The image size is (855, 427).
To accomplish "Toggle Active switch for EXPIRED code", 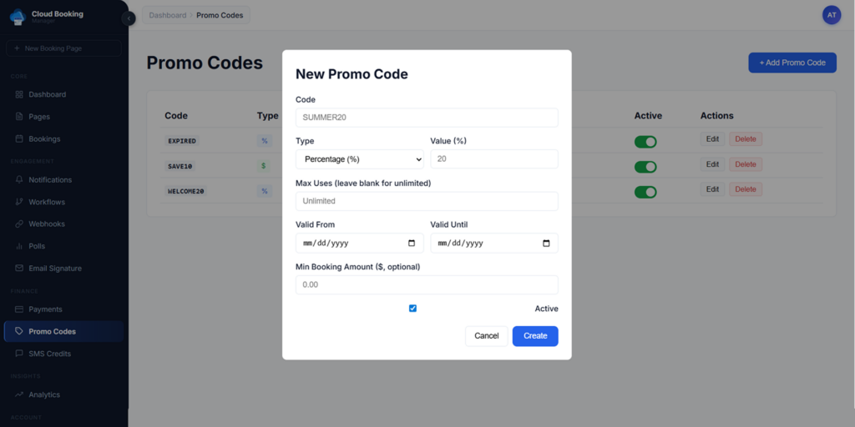I will (x=645, y=142).
